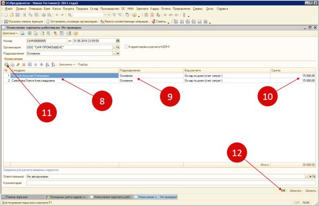Click the OK button

(283, 191)
